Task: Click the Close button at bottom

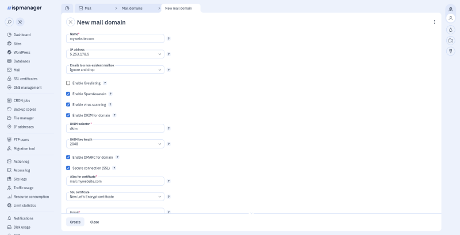Action: click(94, 222)
